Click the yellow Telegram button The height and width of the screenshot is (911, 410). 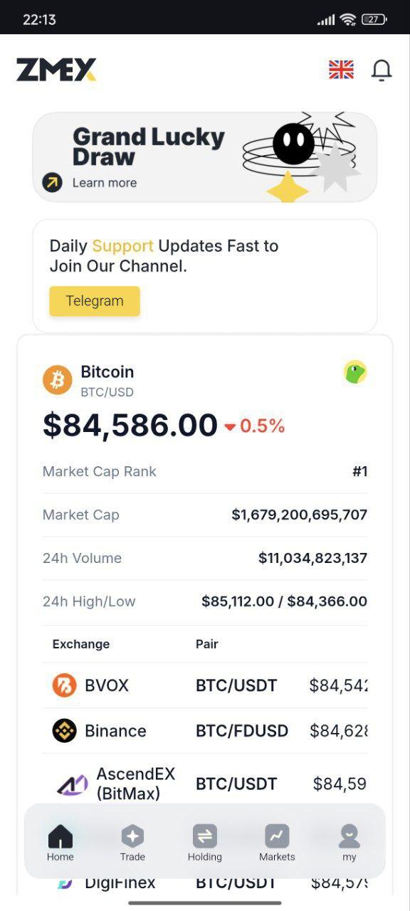point(95,301)
